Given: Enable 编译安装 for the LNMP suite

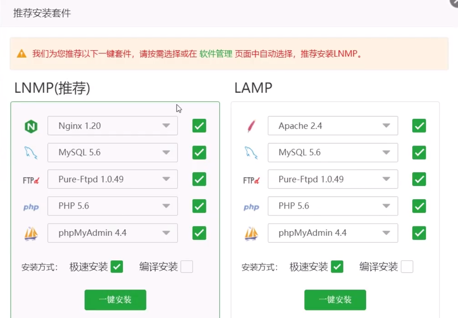Looking at the screenshot, I should click(x=186, y=266).
